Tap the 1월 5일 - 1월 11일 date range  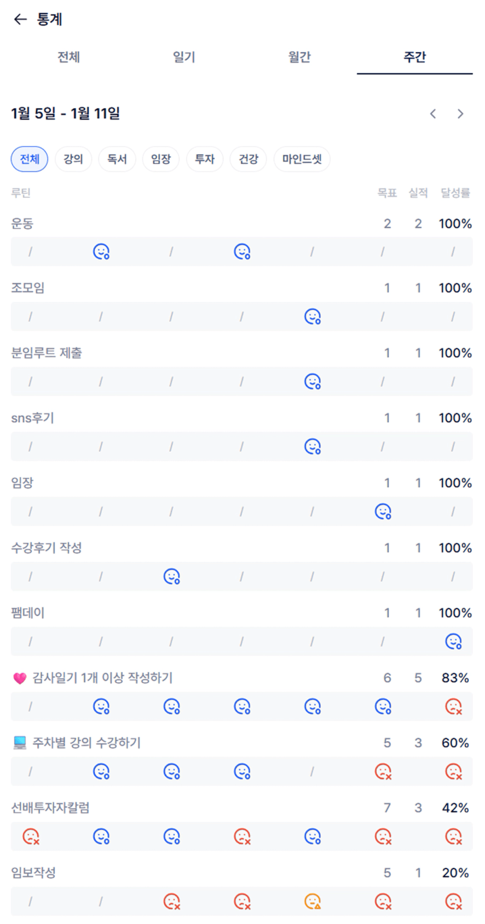click(66, 114)
